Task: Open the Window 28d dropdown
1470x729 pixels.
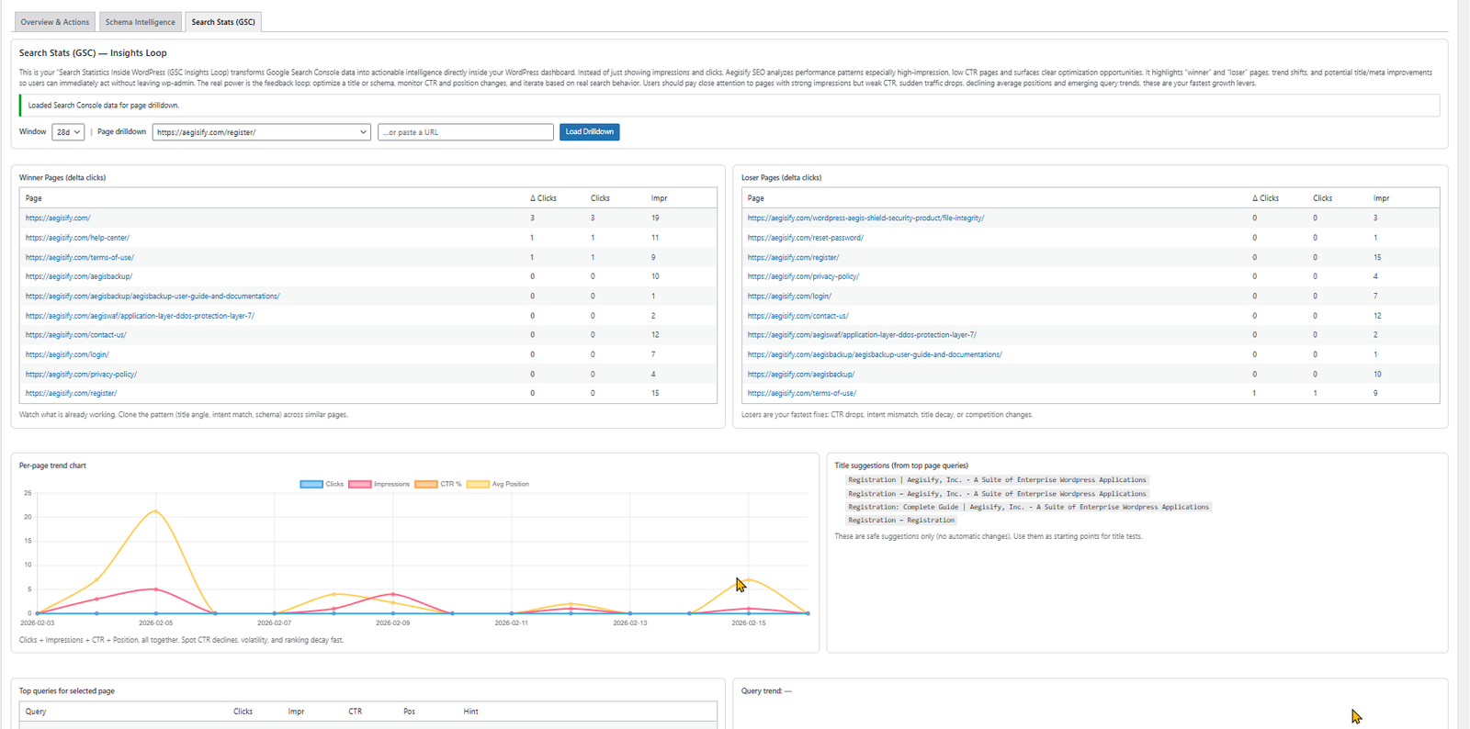Action: [68, 132]
